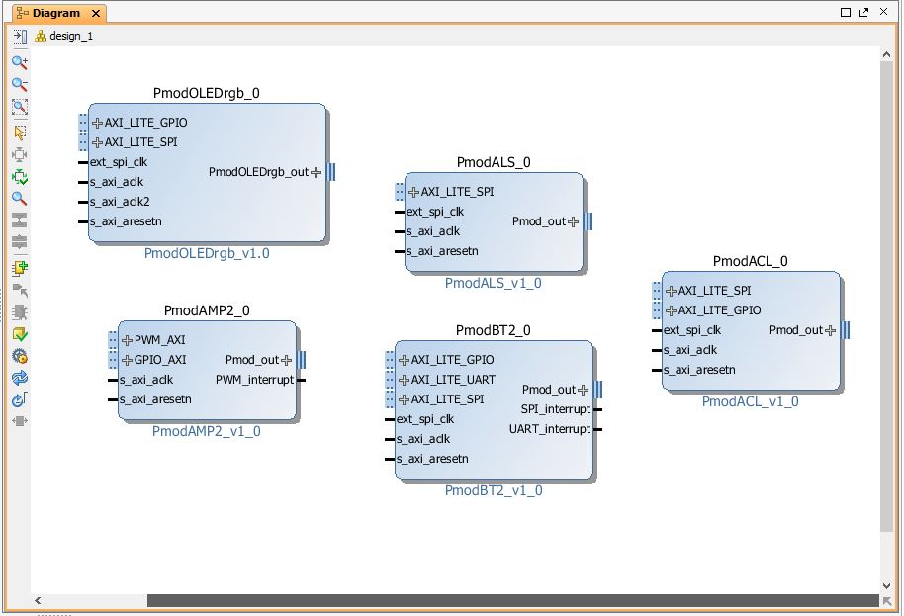Click the search magnifier icon in the toolbar

pyautogui.click(x=20, y=199)
